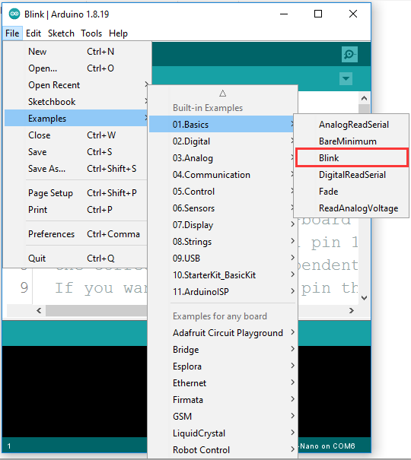Click Save in the File menu

pyautogui.click(x=76, y=152)
